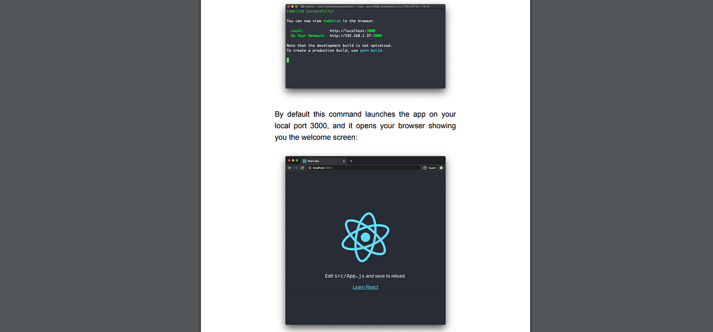Click 'Edit src/App.js and save to reload.' text
713x332 pixels.
click(365, 276)
